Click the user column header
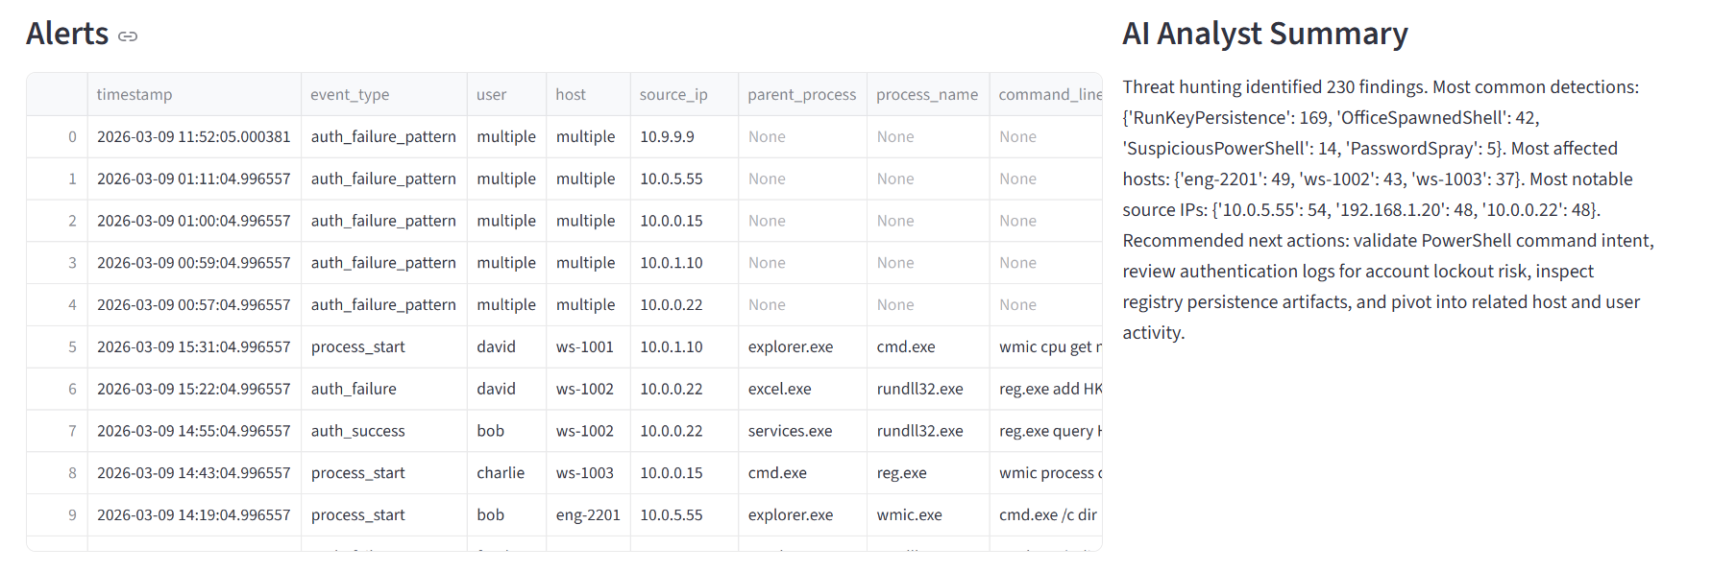 coord(491,94)
